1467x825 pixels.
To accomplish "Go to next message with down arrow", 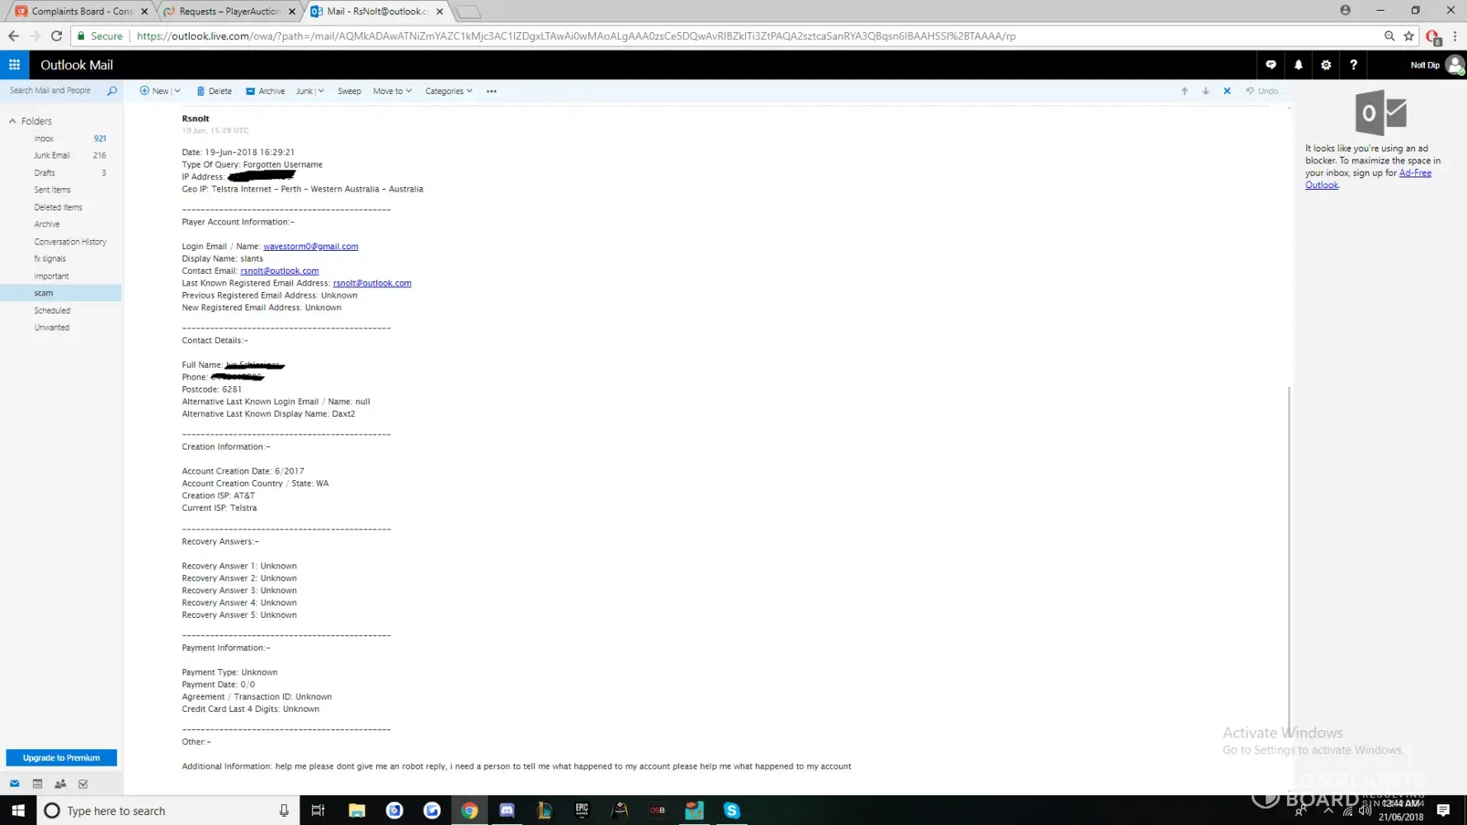I will tap(1206, 92).
